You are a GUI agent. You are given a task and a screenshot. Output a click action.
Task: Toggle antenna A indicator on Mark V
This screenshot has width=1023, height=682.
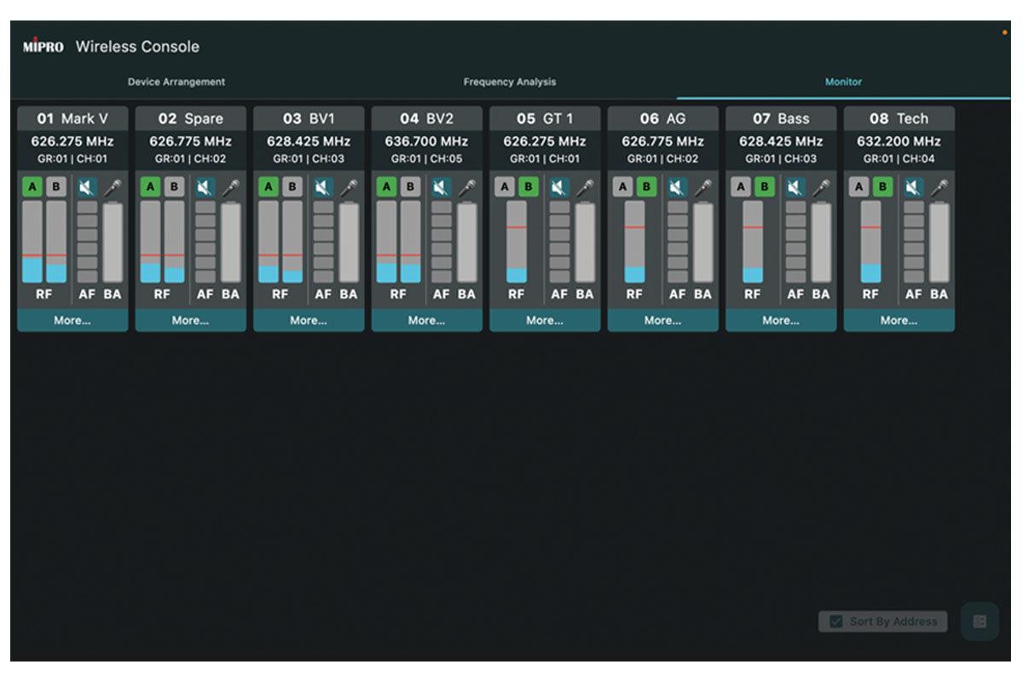click(32, 188)
